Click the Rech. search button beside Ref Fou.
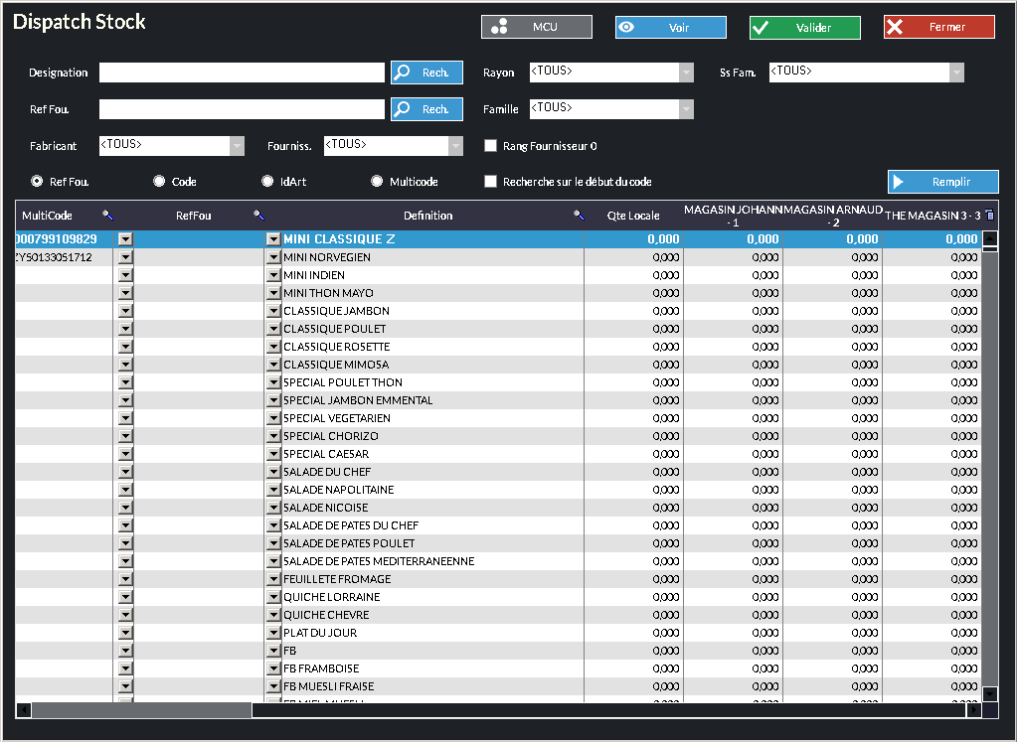This screenshot has width=1017, height=742. (426, 109)
